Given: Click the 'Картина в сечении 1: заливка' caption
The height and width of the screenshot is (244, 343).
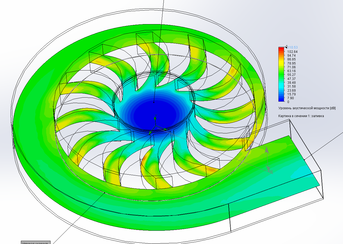Looking at the screenshot, I should [x=301, y=116].
